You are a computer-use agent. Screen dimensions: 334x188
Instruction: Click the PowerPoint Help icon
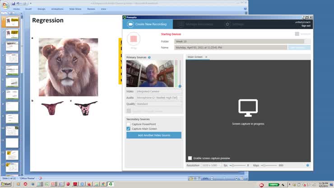point(245,9)
